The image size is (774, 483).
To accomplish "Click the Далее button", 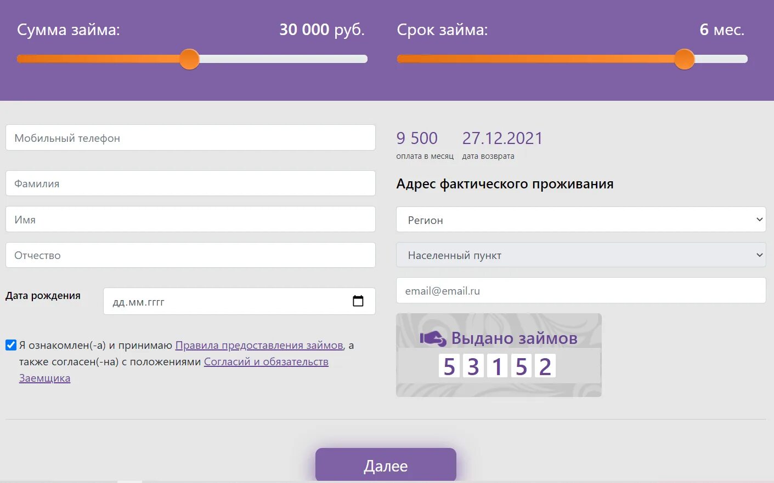I will (386, 465).
